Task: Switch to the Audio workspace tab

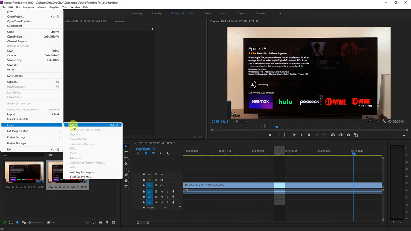Action: [x=224, y=14]
